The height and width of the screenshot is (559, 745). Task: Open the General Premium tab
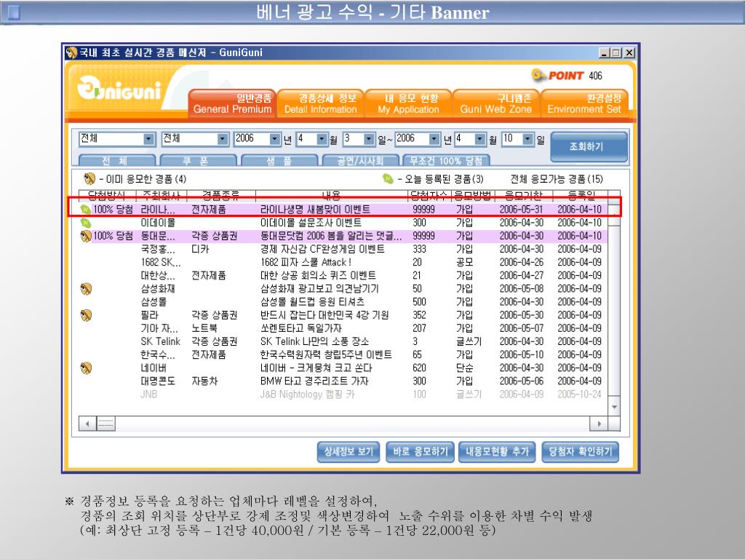pyautogui.click(x=232, y=103)
